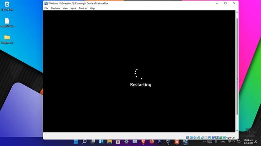
Task: Click the audio status icon in VM status bar
Action: 195,137
